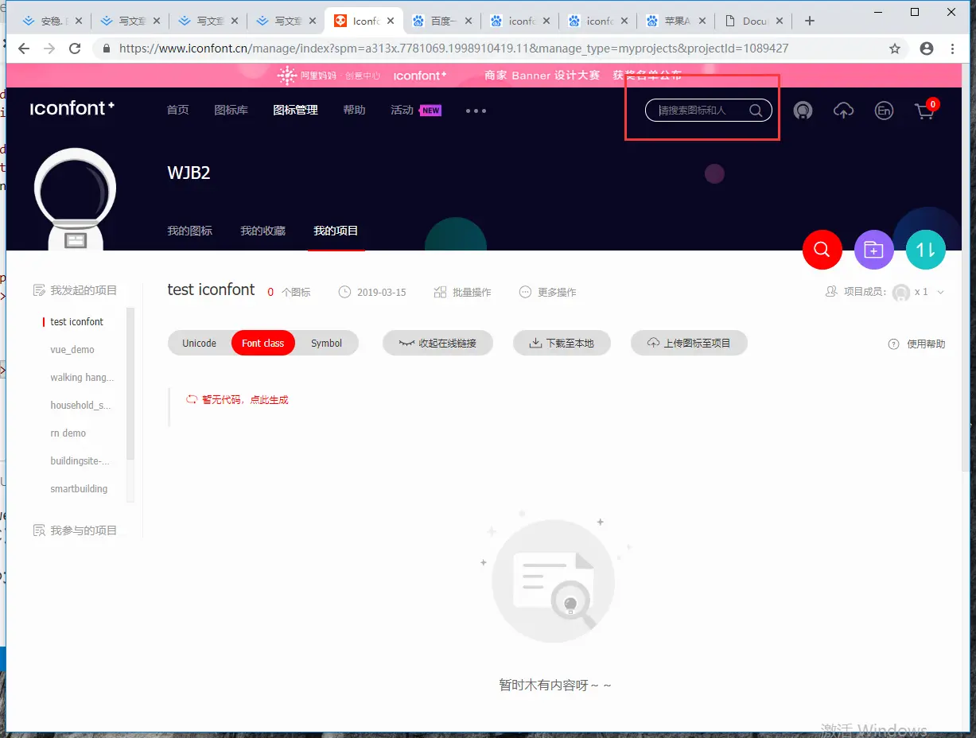
Task: Click 暂无代码，点此生成 link
Action: pyautogui.click(x=237, y=400)
